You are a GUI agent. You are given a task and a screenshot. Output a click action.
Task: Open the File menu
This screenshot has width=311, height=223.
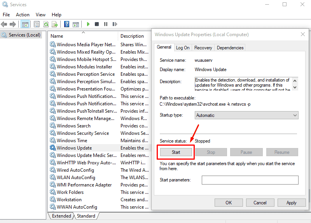[x=6, y=15]
